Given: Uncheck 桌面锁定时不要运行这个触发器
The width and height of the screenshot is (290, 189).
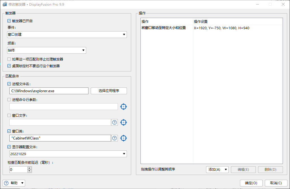Looking at the screenshot, I should click(9, 66).
